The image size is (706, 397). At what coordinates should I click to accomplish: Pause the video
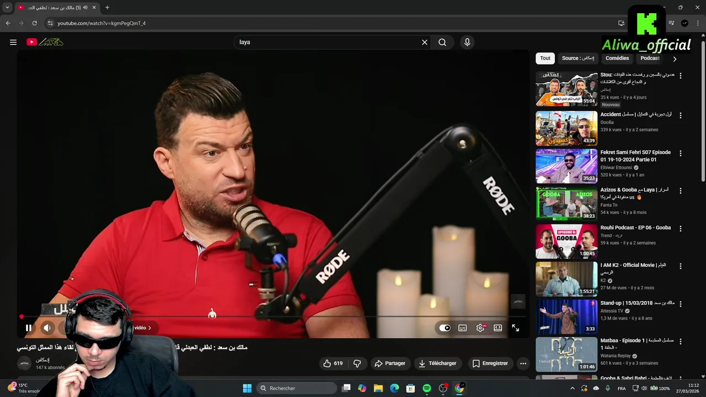(x=29, y=328)
